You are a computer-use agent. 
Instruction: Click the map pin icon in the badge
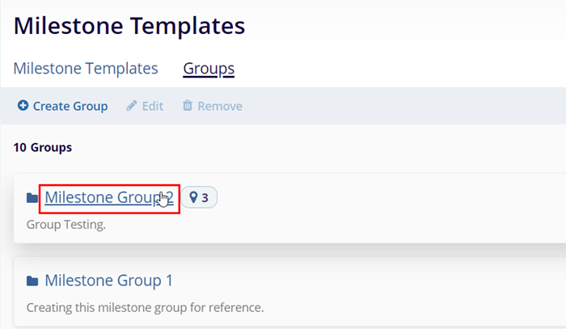click(193, 197)
